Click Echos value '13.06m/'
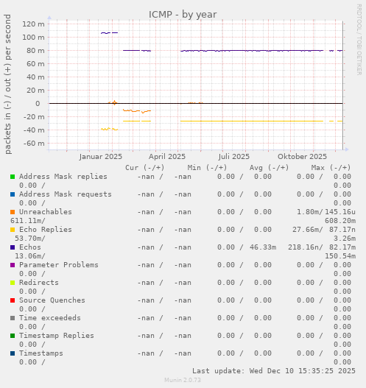The width and height of the screenshot is (366, 388). coord(30,256)
